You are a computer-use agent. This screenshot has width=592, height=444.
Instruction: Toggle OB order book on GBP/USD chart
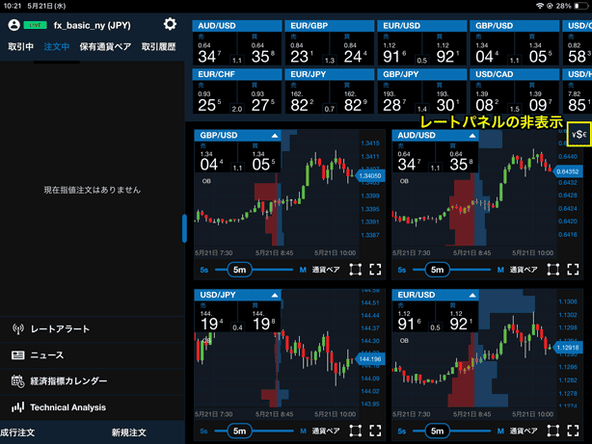click(x=206, y=181)
